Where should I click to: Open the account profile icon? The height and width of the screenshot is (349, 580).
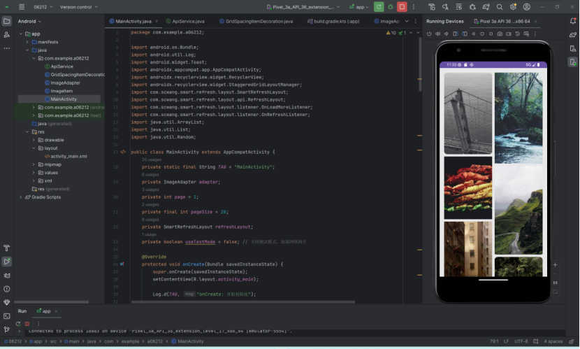pos(527,7)
